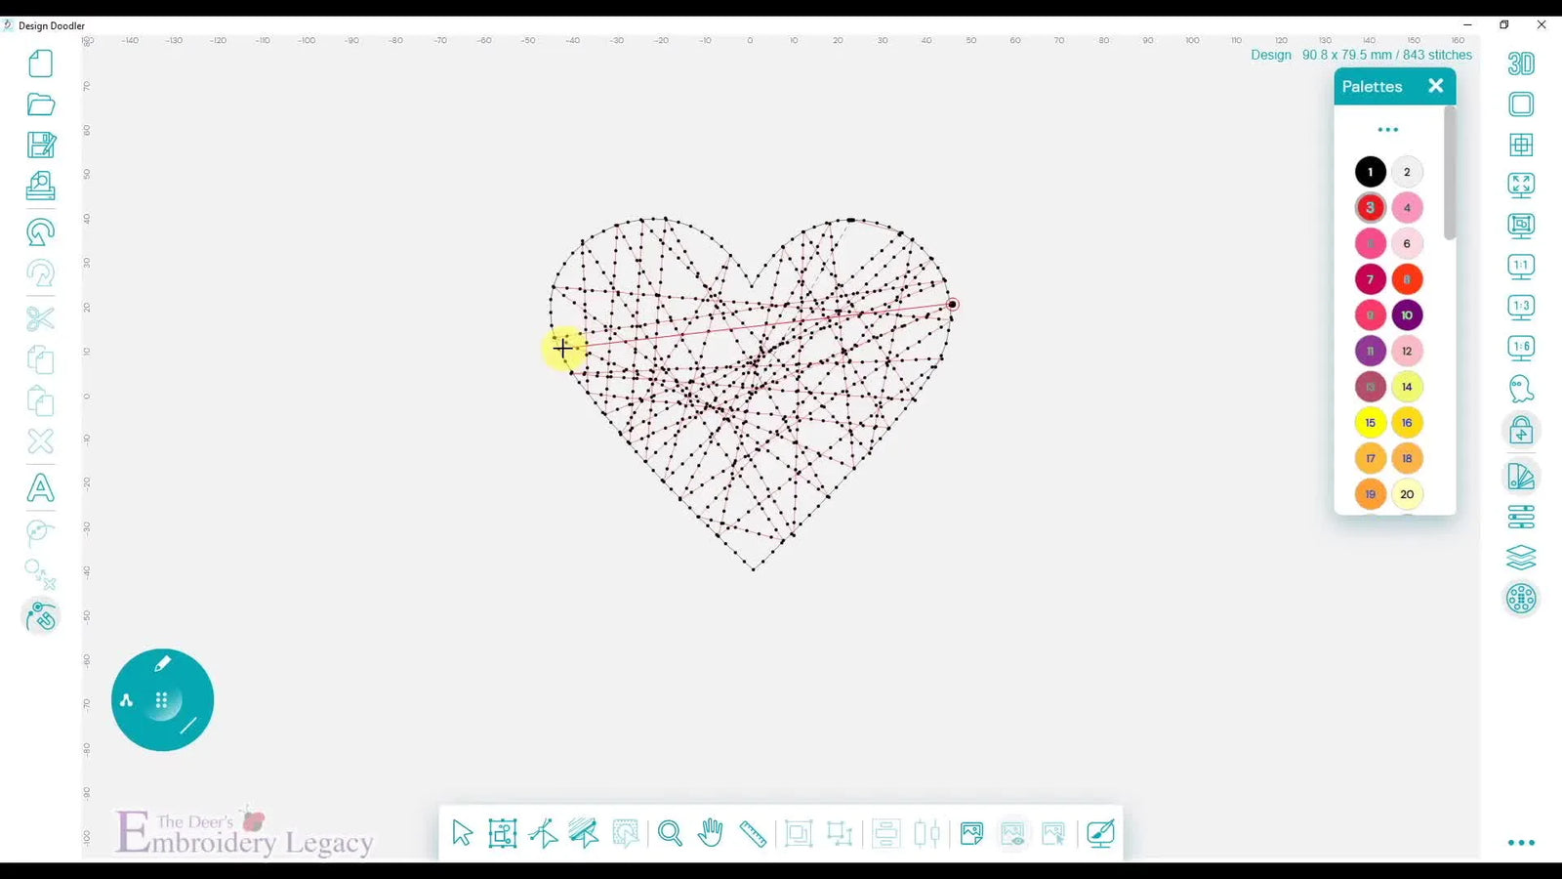Pick yellow thread color 15
The height and width of the screenshot is (879, 1562).
tap(1370, 422)
